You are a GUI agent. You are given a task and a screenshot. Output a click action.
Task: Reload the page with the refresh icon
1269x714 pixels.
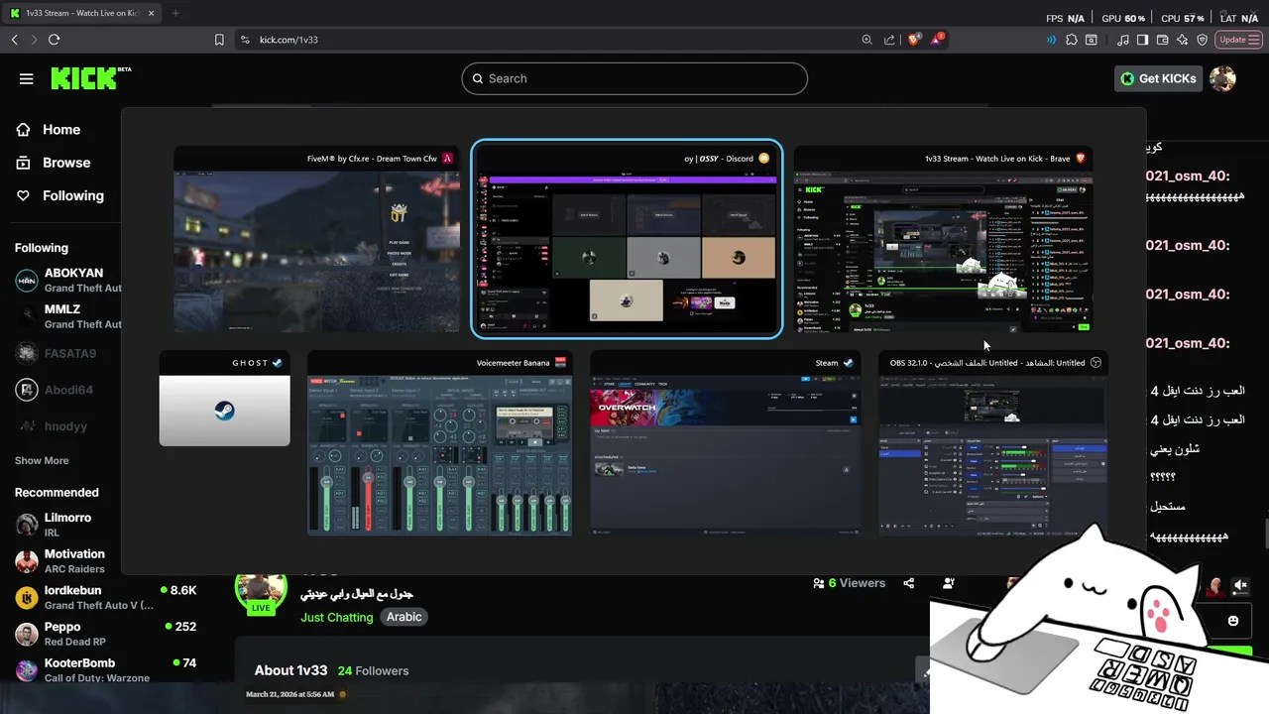[x=54, y=40]
